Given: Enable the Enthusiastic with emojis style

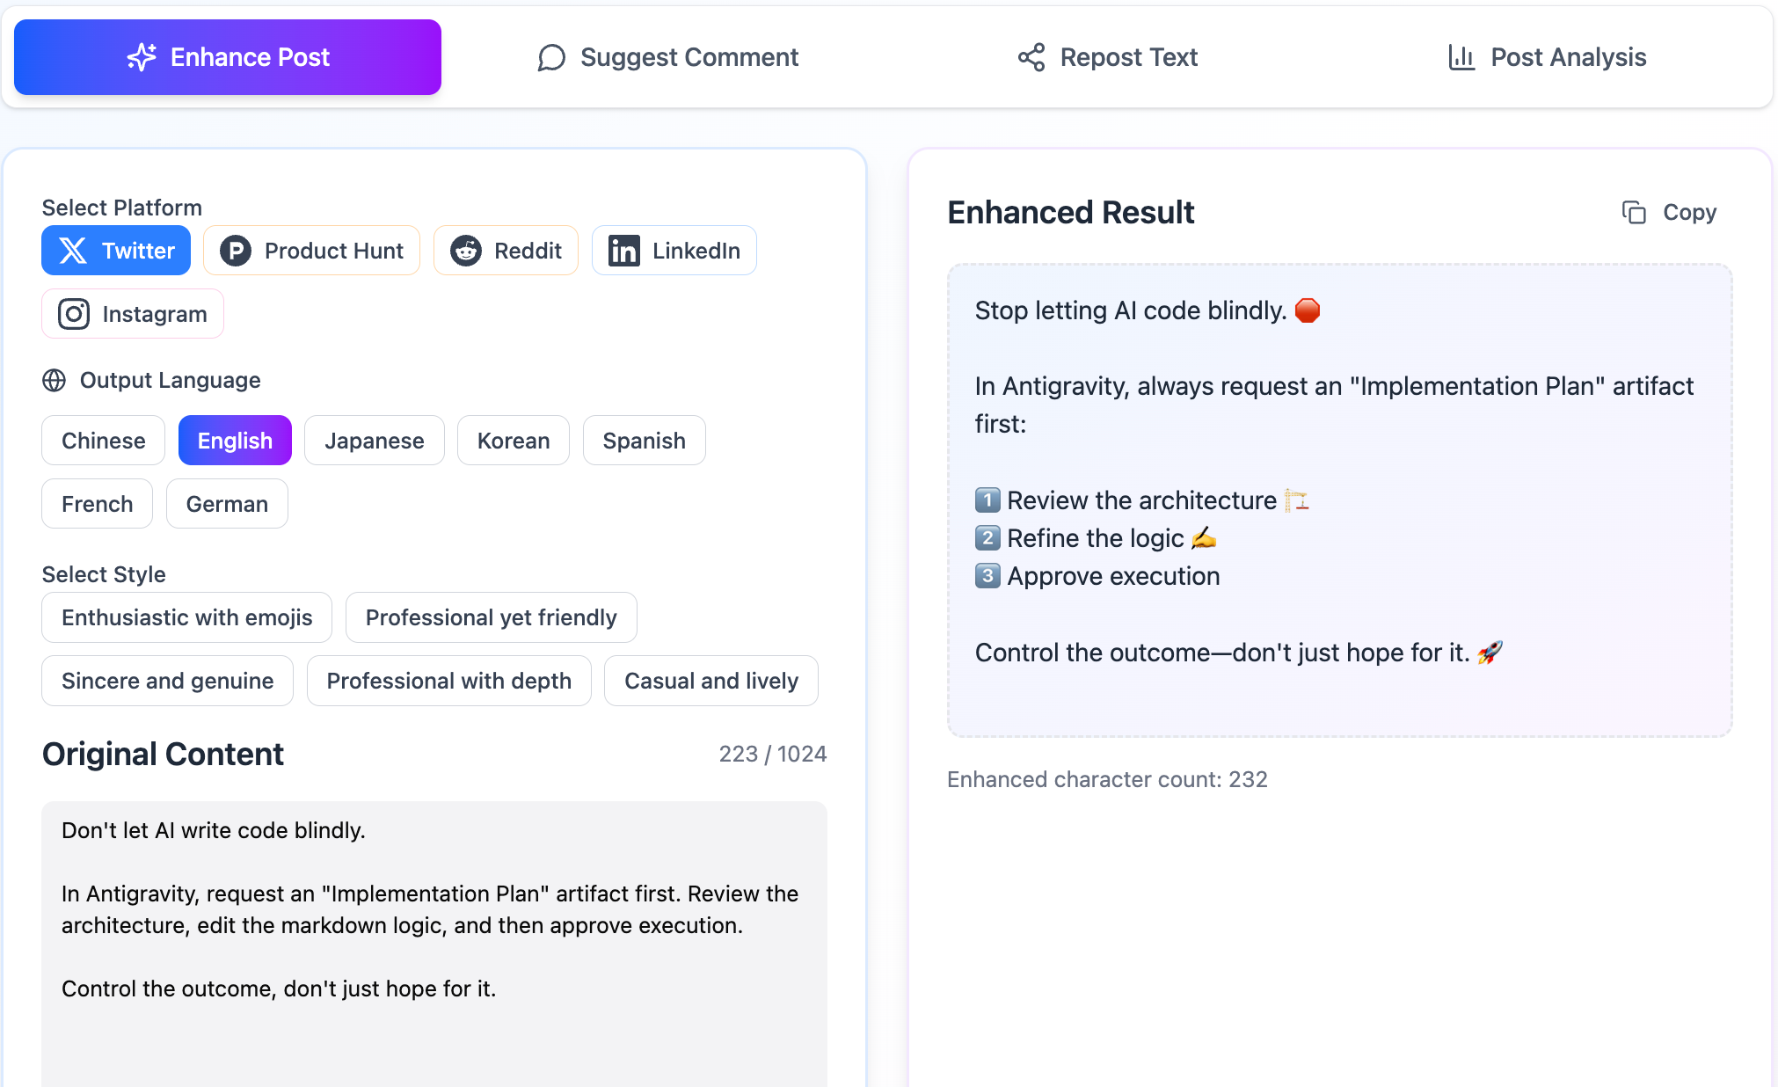Looking at the screenshot, I should point(186,617).
